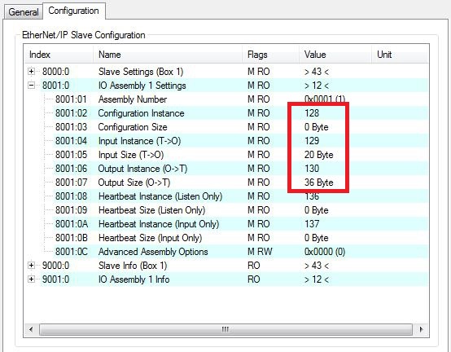This screenshot has width=451, height=352.
Task: Click the value 129 of Input Instance
Action: point(312,141)
